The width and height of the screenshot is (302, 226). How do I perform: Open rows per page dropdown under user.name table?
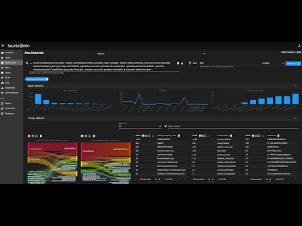point(269,180)
